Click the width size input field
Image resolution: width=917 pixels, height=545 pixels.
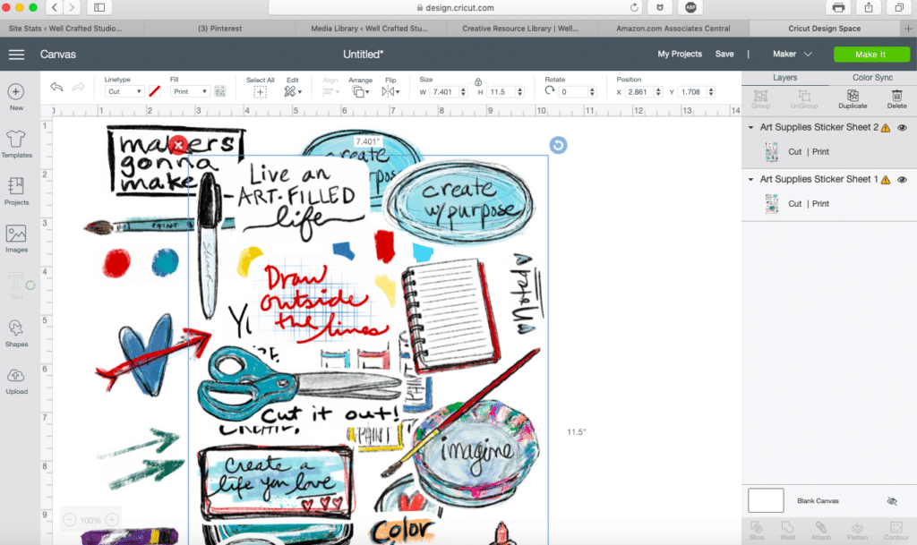(x=444, y=91)
